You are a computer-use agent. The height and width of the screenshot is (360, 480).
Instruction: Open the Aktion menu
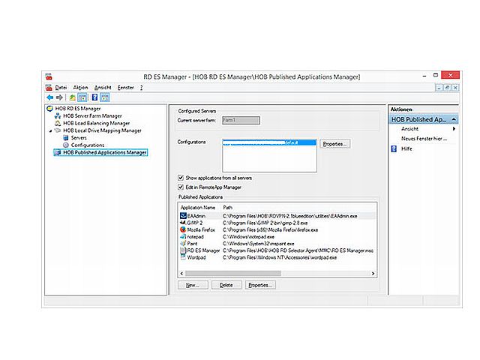(80, 88)
